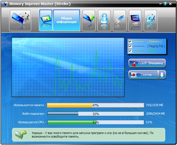Click the Освоб. (Рекоменд.) button

[x=147, y=63]
